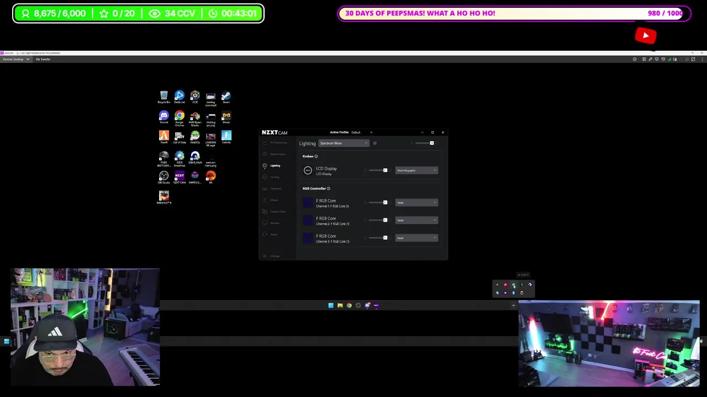Expand the Active Profile Default dropdown
Viewport: 707px width, 397px height.
(x=362, y=132)
